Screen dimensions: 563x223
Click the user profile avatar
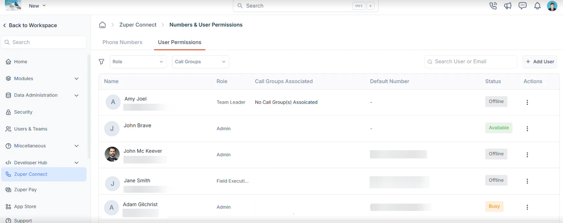point(552,6)
